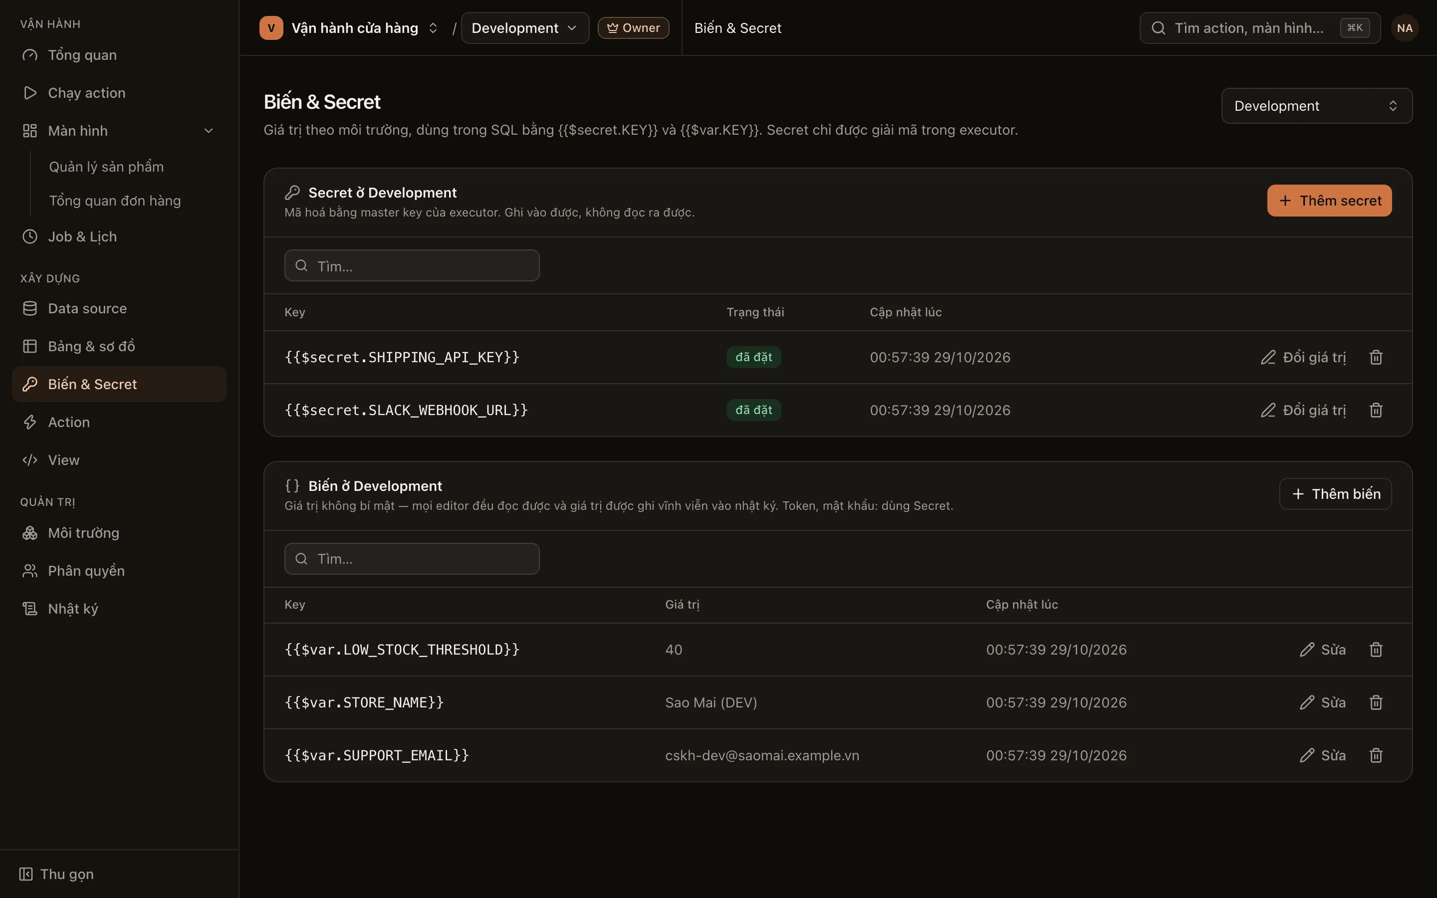Delete the LOW_STOCK_THRESHOLD variable via trash icon
Viewport: 1437px width, 898px height.
pos(1376,649)
